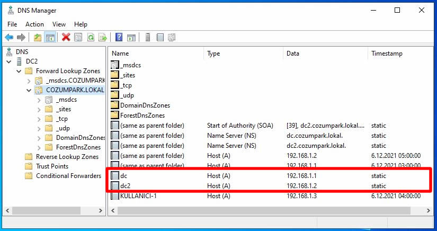Click the Up One Level folder icon

(37, 37)
